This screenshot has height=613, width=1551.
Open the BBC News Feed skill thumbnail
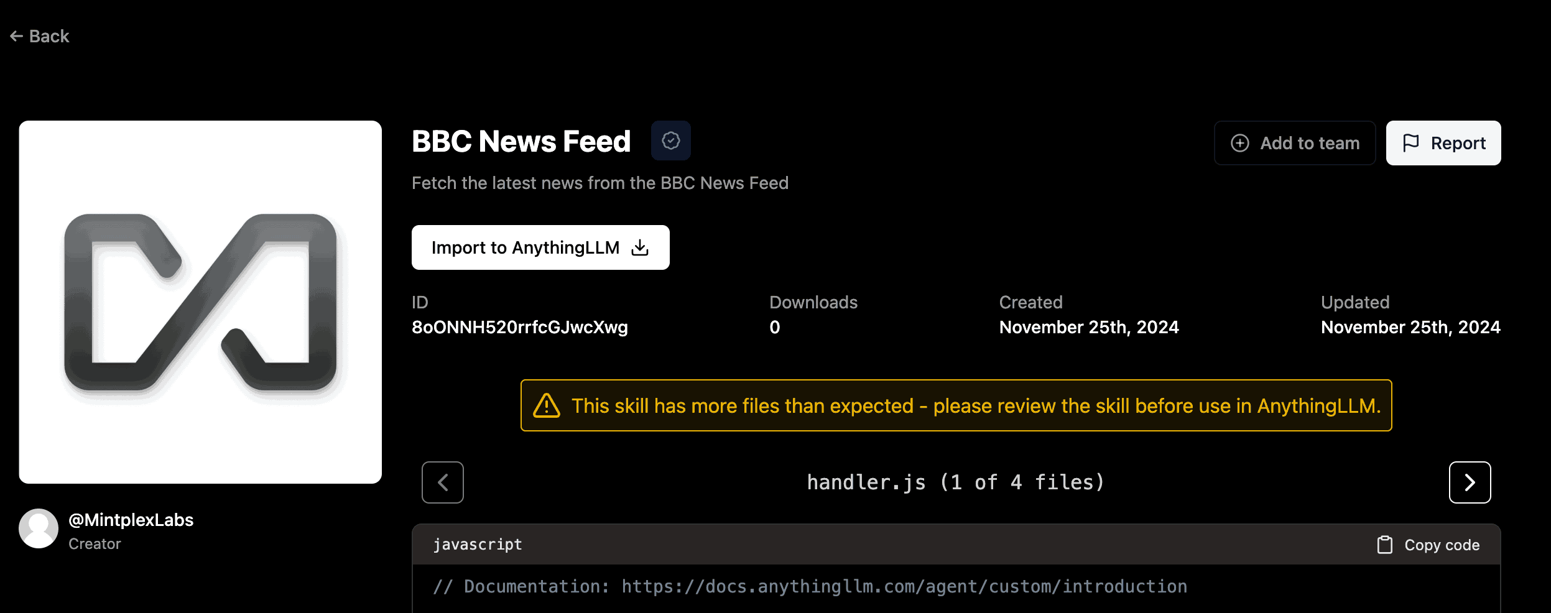(200, 302)
